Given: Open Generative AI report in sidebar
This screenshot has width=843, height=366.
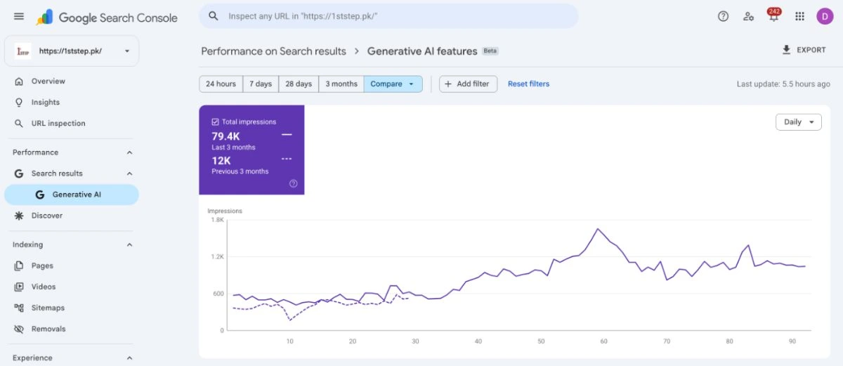Looking at the screenshot, I should click(72, 195).
